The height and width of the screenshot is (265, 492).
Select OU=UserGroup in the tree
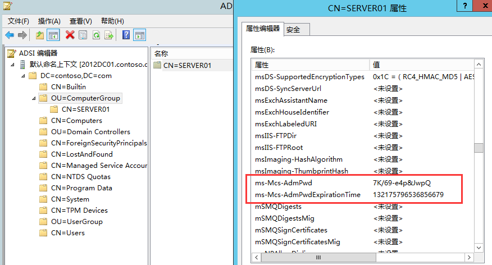(77, 222)
